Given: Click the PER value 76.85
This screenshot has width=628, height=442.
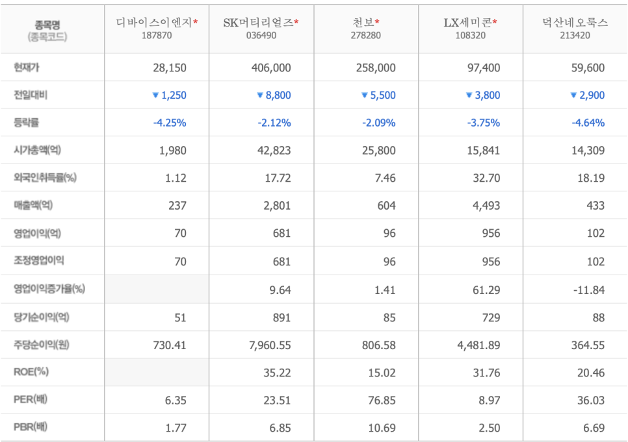Looking at the screenshot, I should 382,400.
